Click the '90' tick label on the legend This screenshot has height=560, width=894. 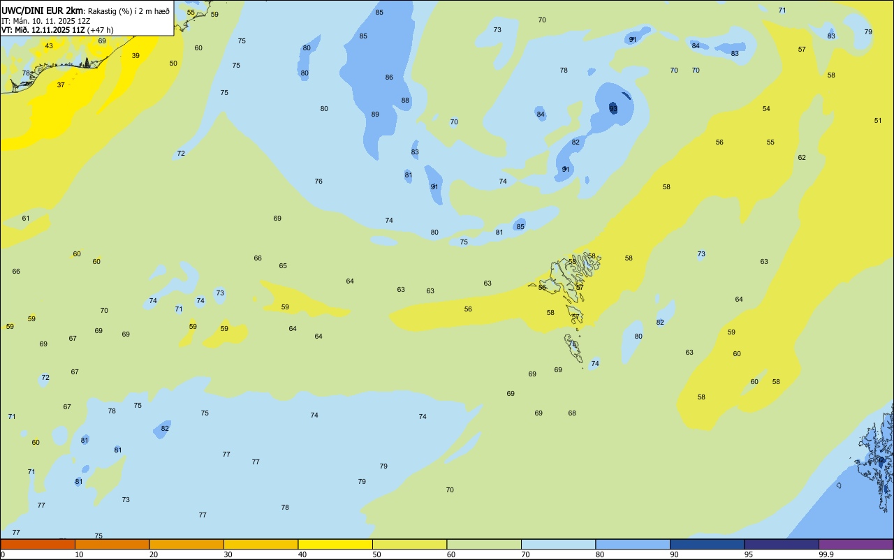pyautogui.click(x=675, y=554)
